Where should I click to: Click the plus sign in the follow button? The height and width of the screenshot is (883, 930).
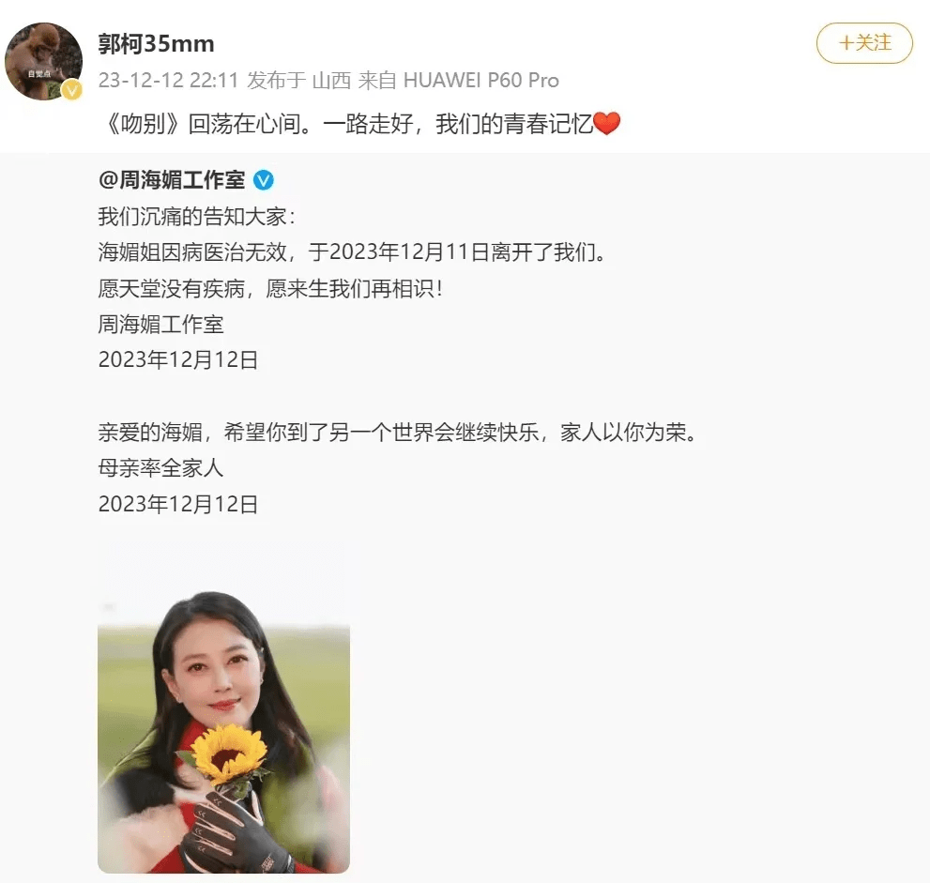tap(846, 43)
